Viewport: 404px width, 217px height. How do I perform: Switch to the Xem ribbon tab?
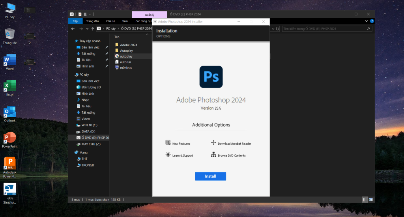point(125,21)
